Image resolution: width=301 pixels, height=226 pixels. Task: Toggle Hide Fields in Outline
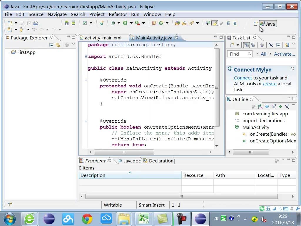267,107
